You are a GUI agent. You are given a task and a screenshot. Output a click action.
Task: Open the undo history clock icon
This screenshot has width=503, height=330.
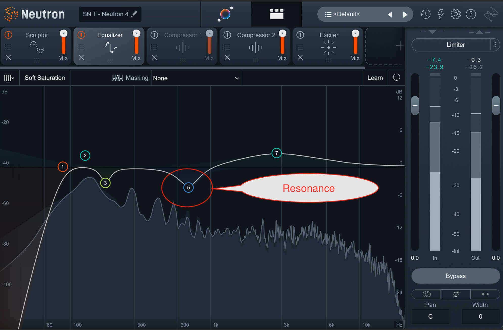(x=425, y=14)
